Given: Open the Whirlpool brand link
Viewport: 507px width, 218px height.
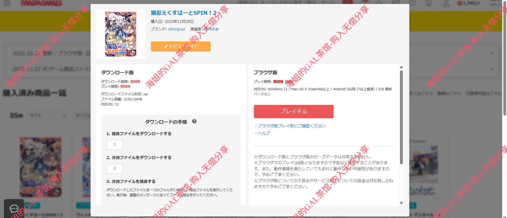Looking at the screenshot, I should 177,29.
